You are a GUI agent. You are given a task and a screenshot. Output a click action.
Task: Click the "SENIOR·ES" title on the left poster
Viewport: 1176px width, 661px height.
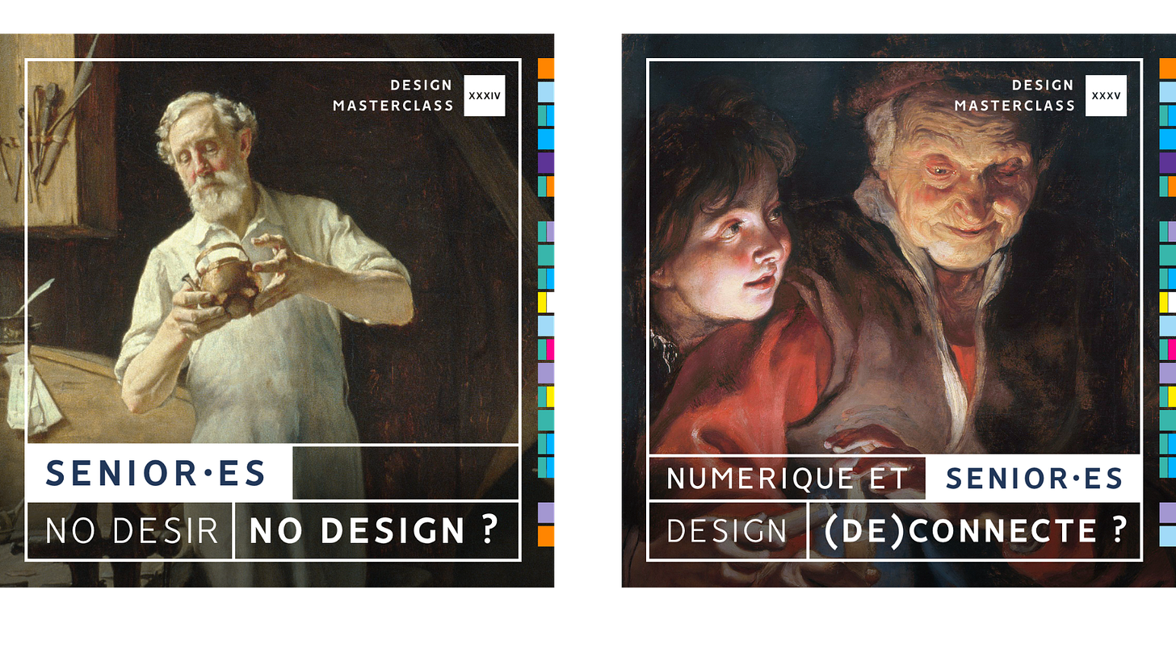coord(157,473)
